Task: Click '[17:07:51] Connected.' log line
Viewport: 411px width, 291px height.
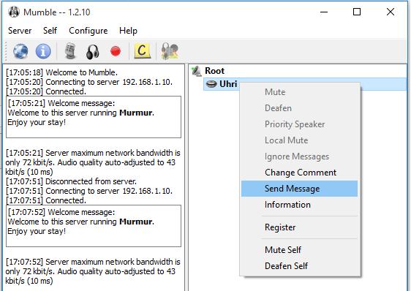Action: 46,200
